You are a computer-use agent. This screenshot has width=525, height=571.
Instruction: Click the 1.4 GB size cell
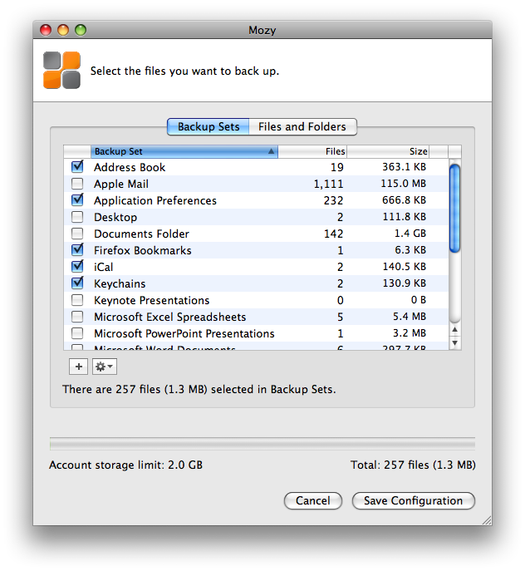coord(410,234)
